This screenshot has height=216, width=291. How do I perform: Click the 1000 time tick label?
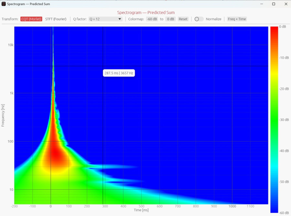[x=232, y=206]
